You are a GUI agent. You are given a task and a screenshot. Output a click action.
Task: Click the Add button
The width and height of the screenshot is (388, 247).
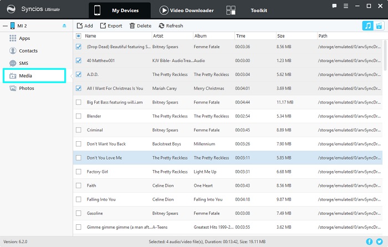pyautogui.click(x=85, y=25)
